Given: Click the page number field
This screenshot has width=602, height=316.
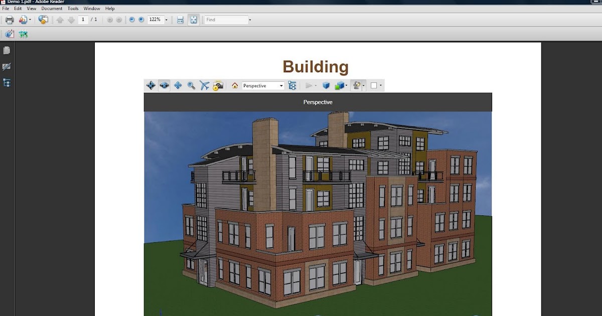Looking at the screenshot, I should pos(83,20).
